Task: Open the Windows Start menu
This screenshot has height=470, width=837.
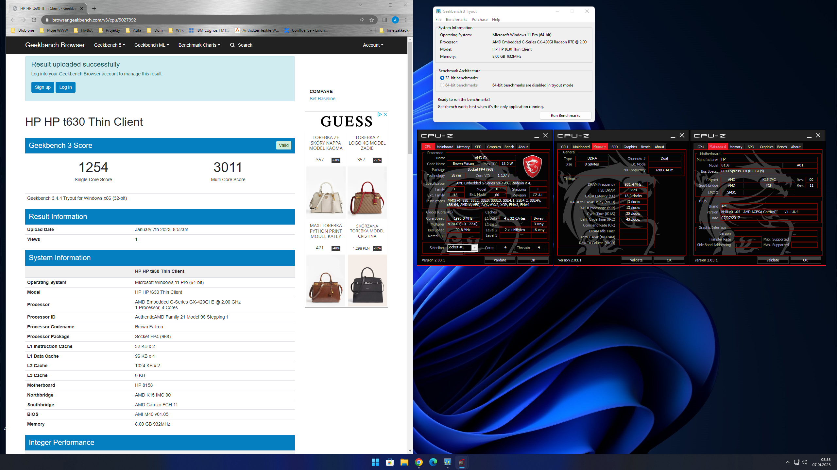Action: (375, 462)
